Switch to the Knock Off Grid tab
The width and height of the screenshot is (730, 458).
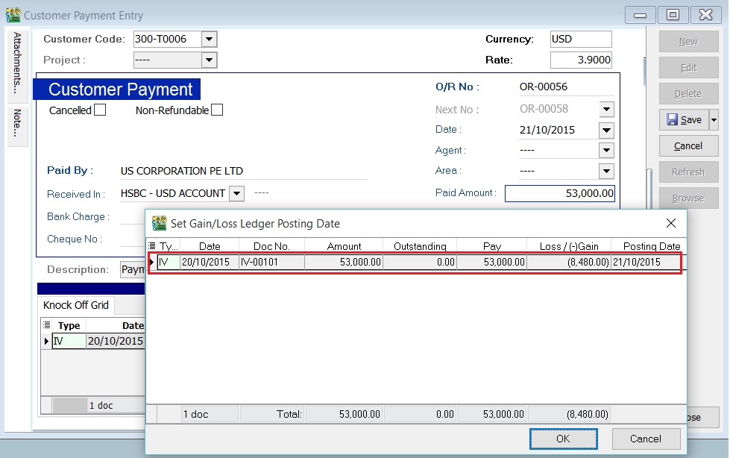pyautogui.click(x=77, y=305)
